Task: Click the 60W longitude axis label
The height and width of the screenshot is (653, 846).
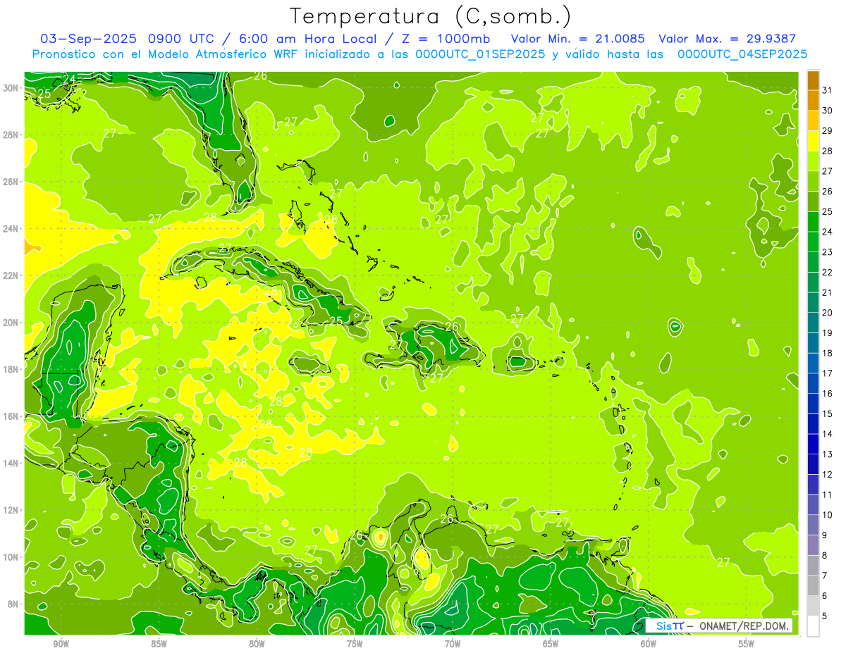Action: coord(649,644)
